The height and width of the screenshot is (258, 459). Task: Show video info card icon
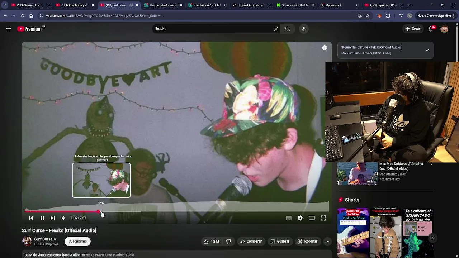point(325,48)
